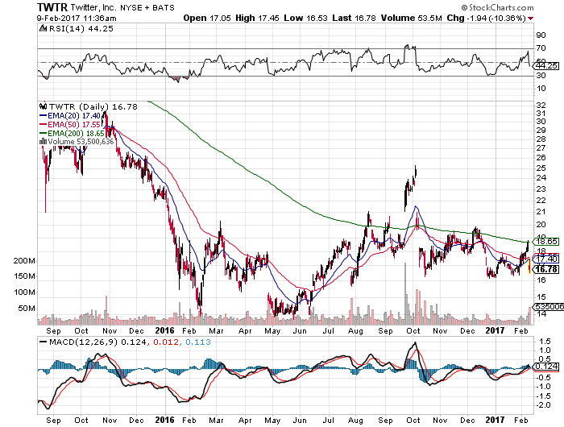Click the 100M volume axis label

24,292
